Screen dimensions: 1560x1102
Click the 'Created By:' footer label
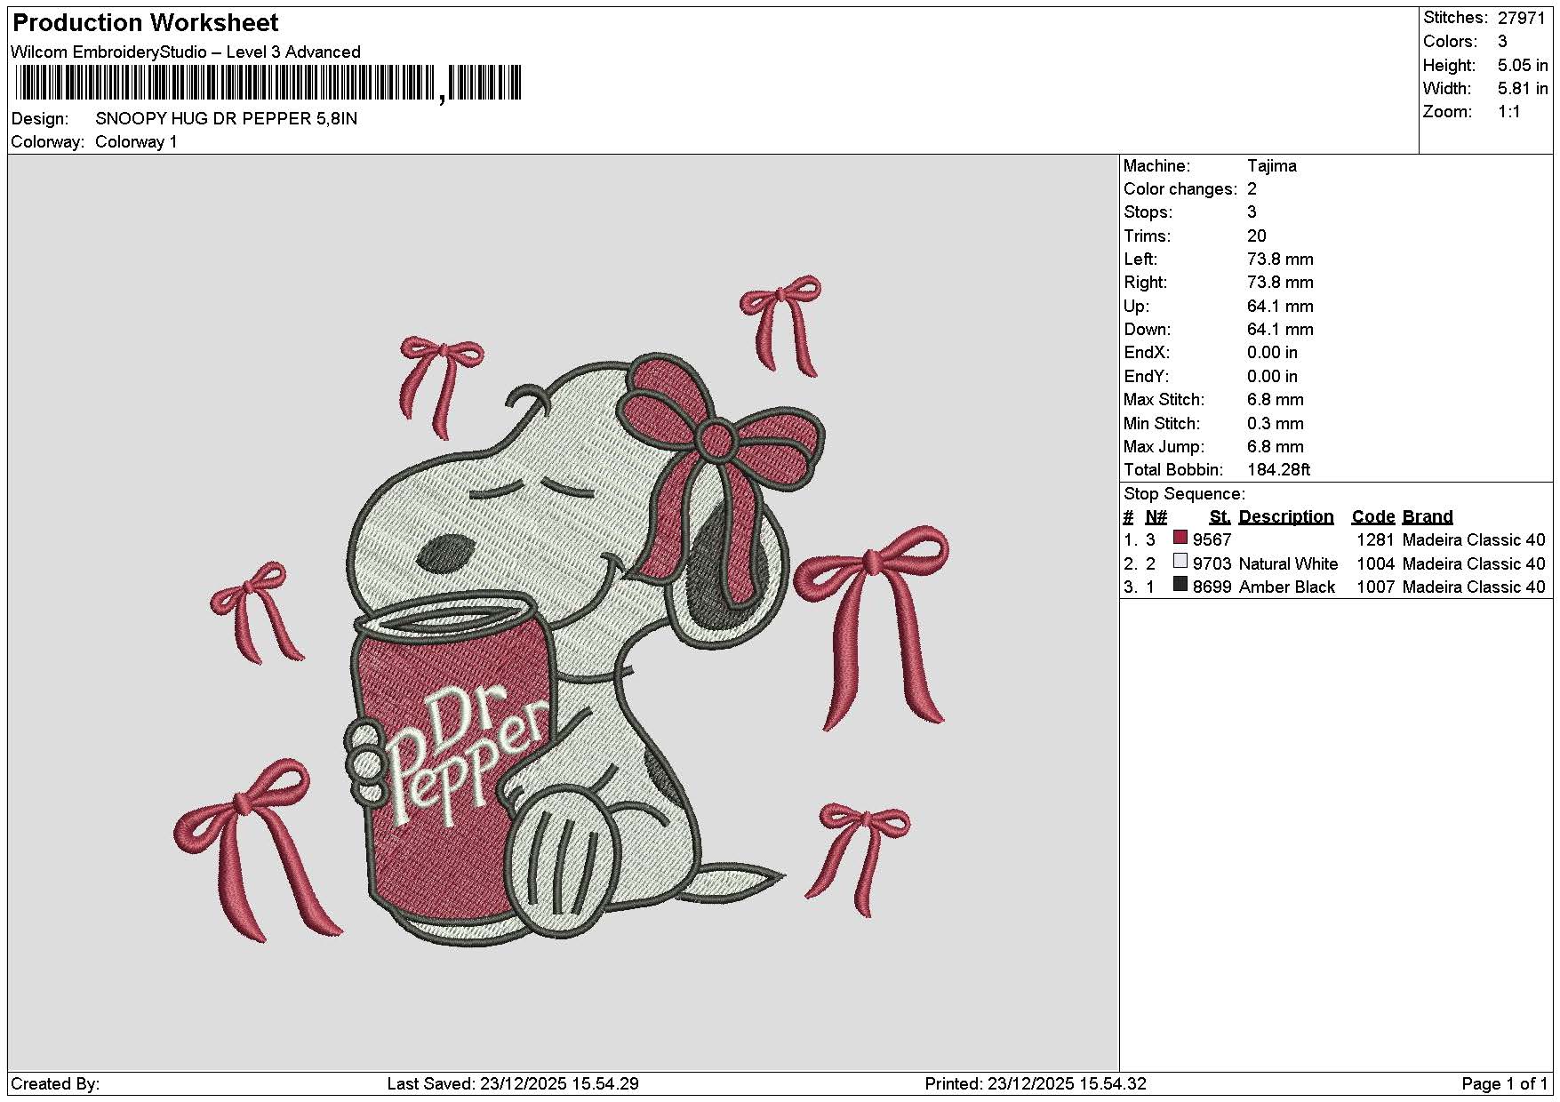pos(55,1084)
